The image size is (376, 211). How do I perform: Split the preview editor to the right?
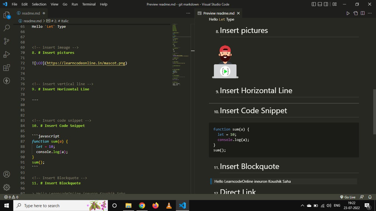point(363,13)
